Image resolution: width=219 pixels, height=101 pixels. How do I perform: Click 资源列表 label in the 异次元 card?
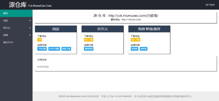click(88, 45)
